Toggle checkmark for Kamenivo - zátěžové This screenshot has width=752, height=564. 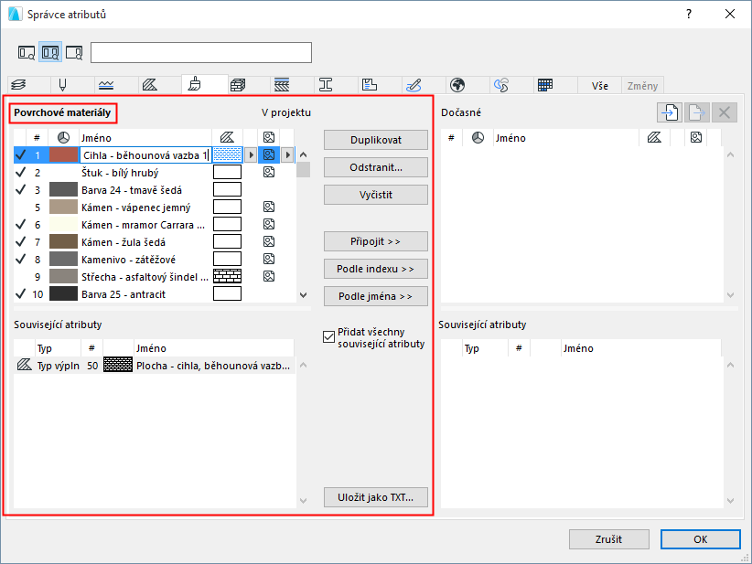tap(21, 260)
